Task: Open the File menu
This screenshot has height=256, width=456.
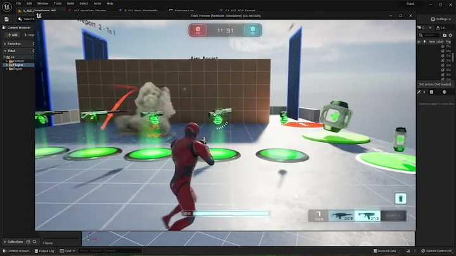Action: coord(18,4)
